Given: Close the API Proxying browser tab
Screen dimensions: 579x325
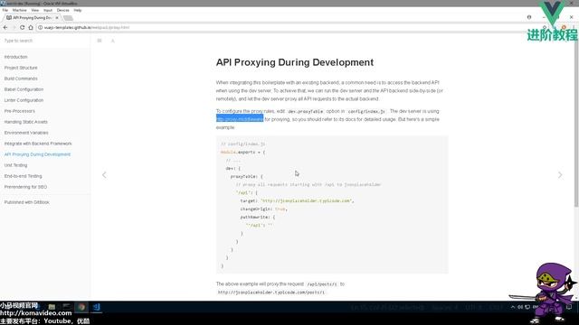Looking at the screenshot, I should point(57,17).
